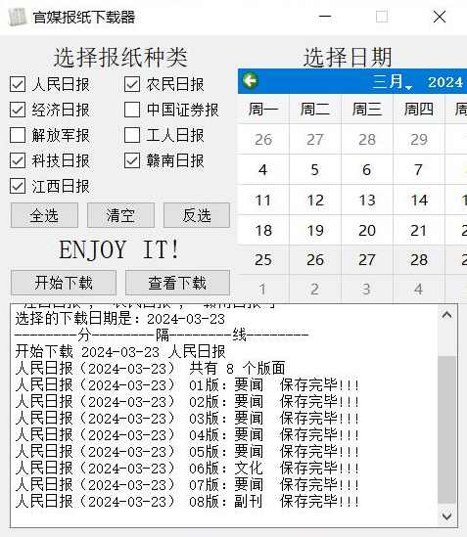Select date 4 in March calendar
Viewport: 467px width, 537px height.
pos(263,170)
